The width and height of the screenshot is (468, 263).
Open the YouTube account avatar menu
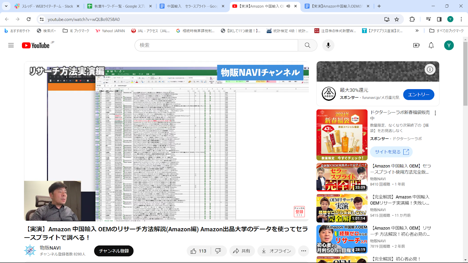[x=449, y=45]
